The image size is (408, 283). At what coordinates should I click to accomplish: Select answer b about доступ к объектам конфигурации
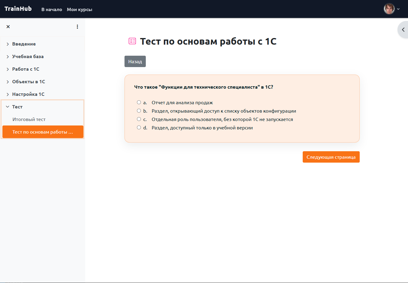pos(139,111)
